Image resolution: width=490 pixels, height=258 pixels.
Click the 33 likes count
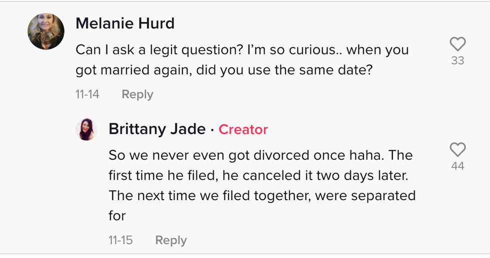(x=457, y=61)
